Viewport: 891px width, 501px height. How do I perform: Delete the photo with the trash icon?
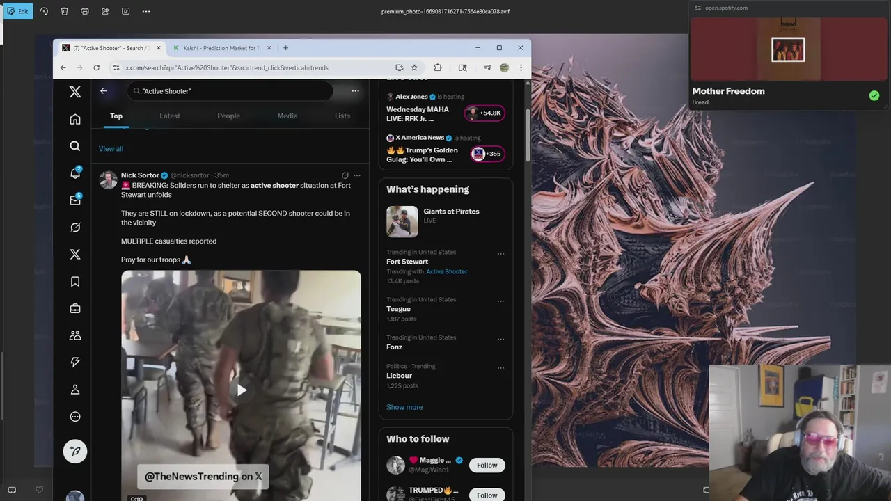(64, 11)
